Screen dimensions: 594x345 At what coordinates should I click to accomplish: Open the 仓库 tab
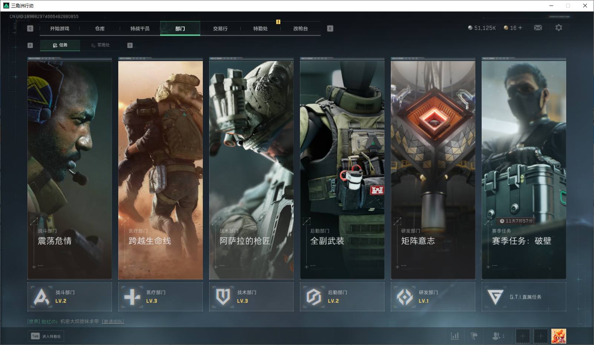pos(100,29)
